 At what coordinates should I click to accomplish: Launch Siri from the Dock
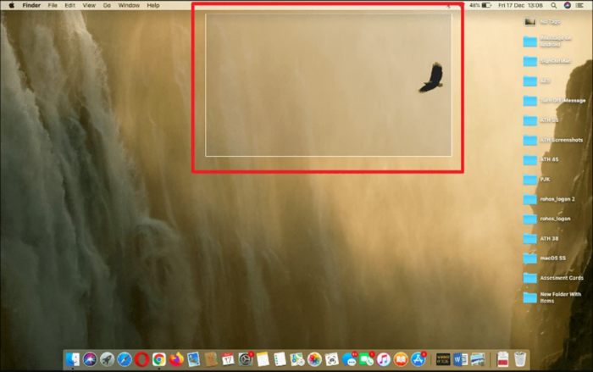[x=90, y=359]
